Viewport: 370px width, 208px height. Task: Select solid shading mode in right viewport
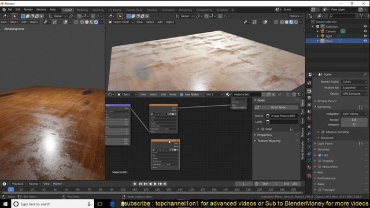click(287, 22)
